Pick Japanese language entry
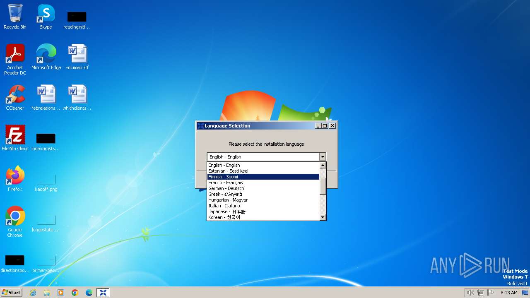This screenshot has width=530, height=298. click(x=263, y=211)
